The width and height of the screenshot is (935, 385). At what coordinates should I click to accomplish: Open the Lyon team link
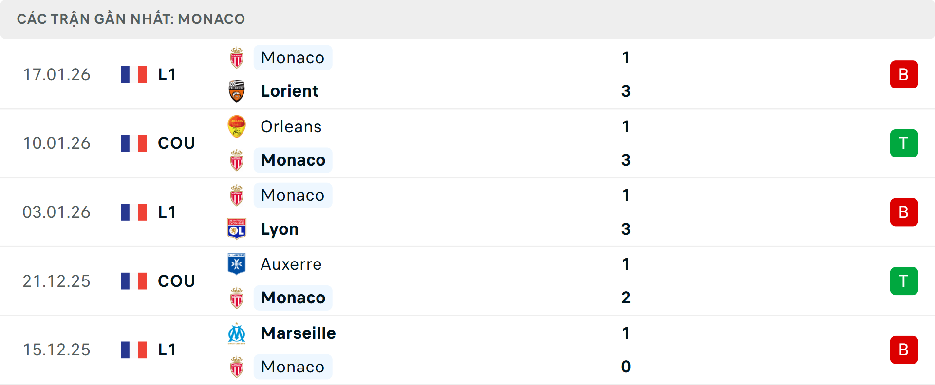(x=280, y=229)
